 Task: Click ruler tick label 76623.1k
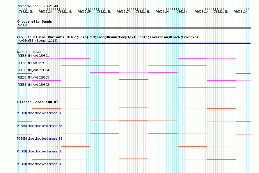click(x=201, y=12)
